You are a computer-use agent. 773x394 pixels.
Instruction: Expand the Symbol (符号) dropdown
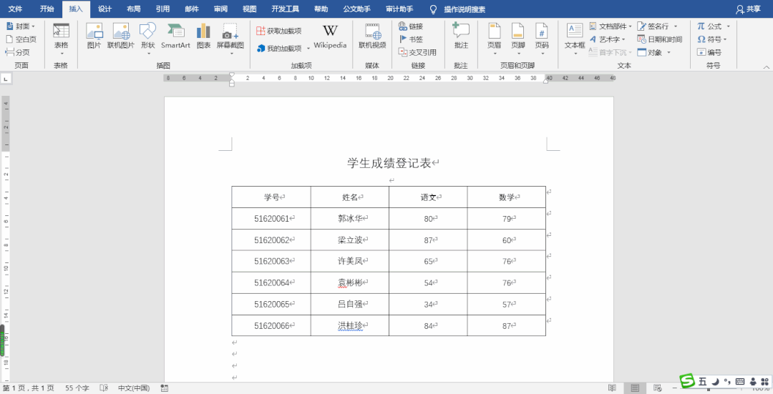pyautogui.click(x=725, y=39)
